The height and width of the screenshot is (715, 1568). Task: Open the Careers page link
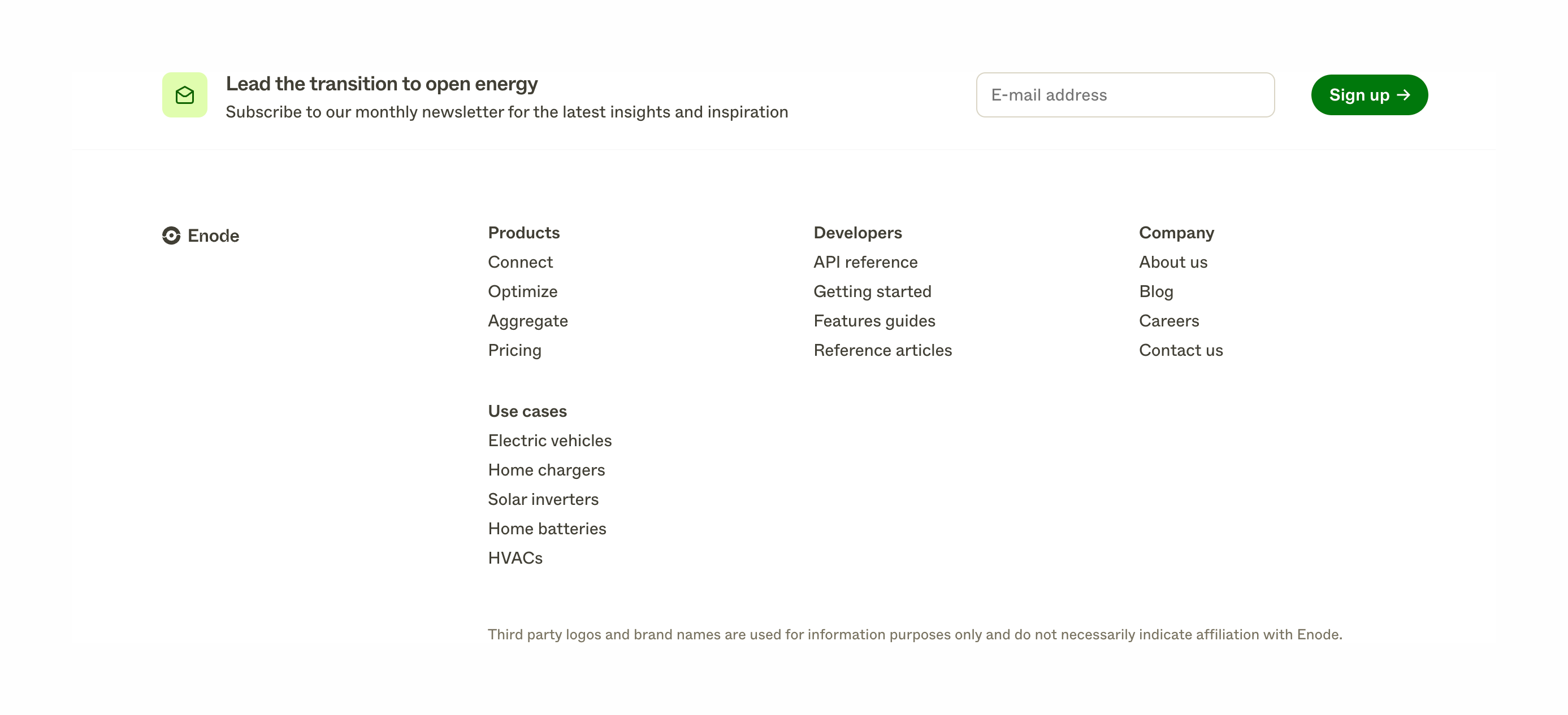tap(1168, 321)
